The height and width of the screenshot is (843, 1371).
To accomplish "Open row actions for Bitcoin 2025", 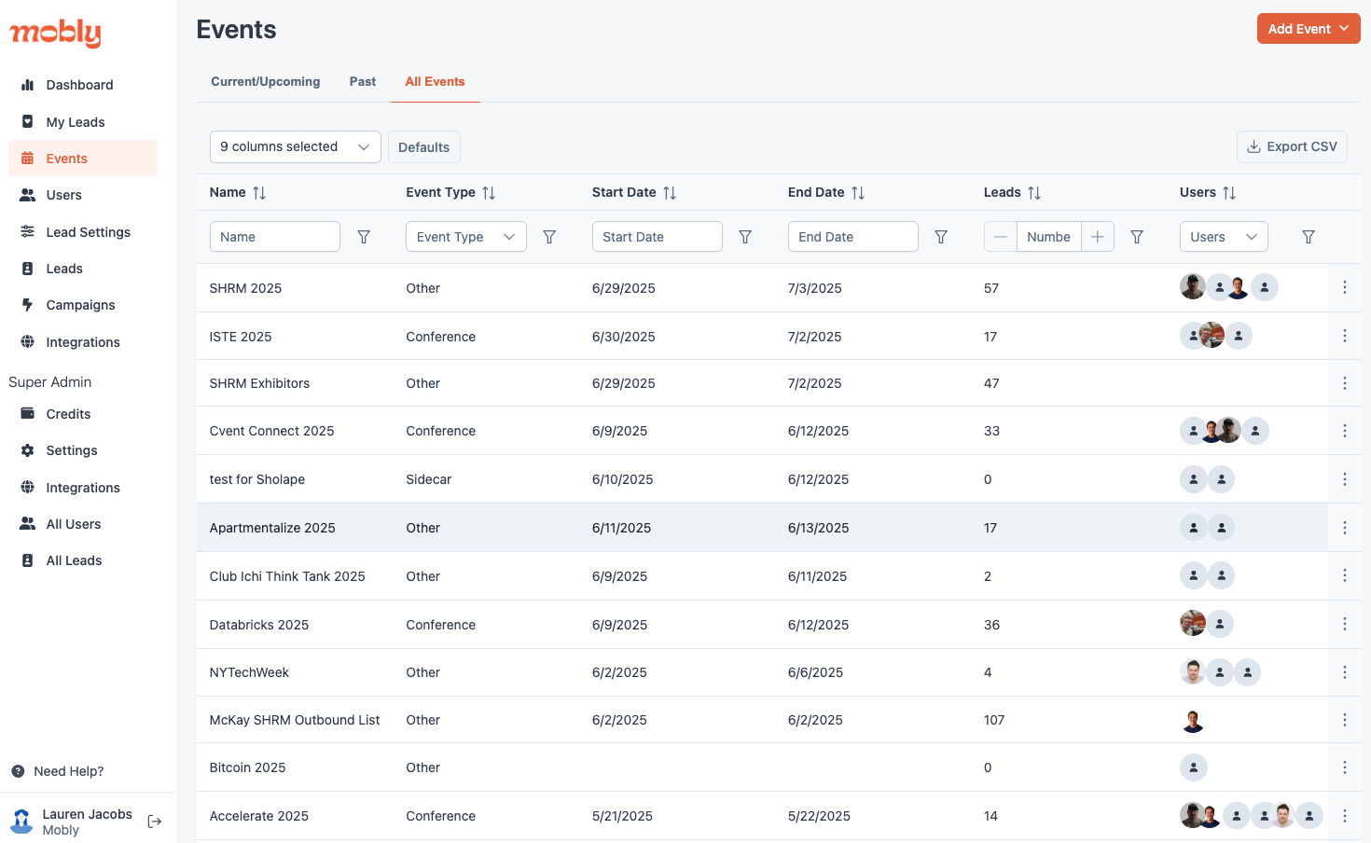I will pos(1345,767).
